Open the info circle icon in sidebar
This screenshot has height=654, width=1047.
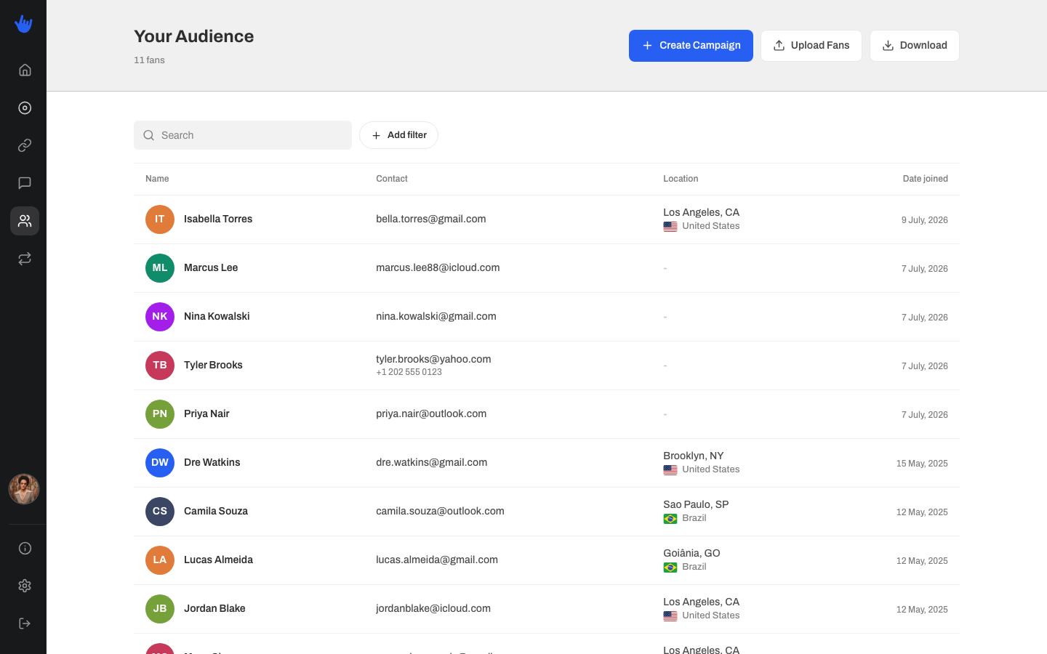coord(25,548)
